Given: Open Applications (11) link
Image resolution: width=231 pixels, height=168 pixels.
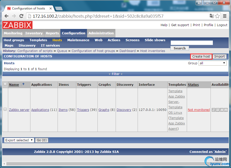Looking at the screenshot, I should (x=40, y=110).
